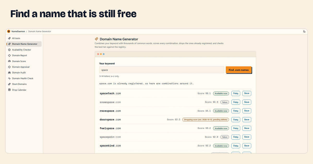This screenshot has height=164, width=313.
Task: Click the NameDaemon breadcrumb link
Action: click(18, 31)
